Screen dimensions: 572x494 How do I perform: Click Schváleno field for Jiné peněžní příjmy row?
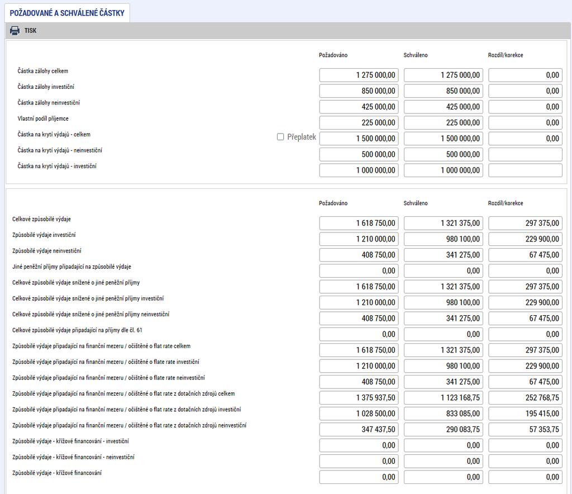point(443,270)
